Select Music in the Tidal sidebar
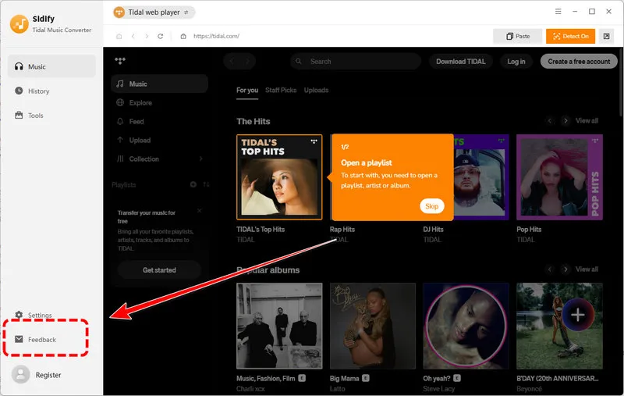 (159, 84)
